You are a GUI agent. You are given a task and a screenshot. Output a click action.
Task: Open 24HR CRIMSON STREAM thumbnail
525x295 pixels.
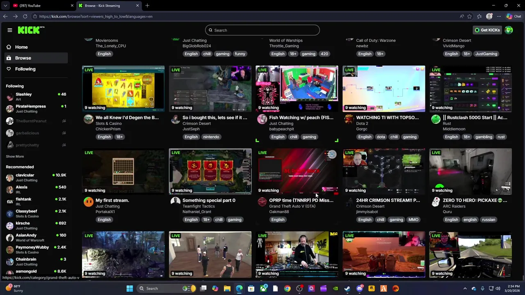(384, 171)
